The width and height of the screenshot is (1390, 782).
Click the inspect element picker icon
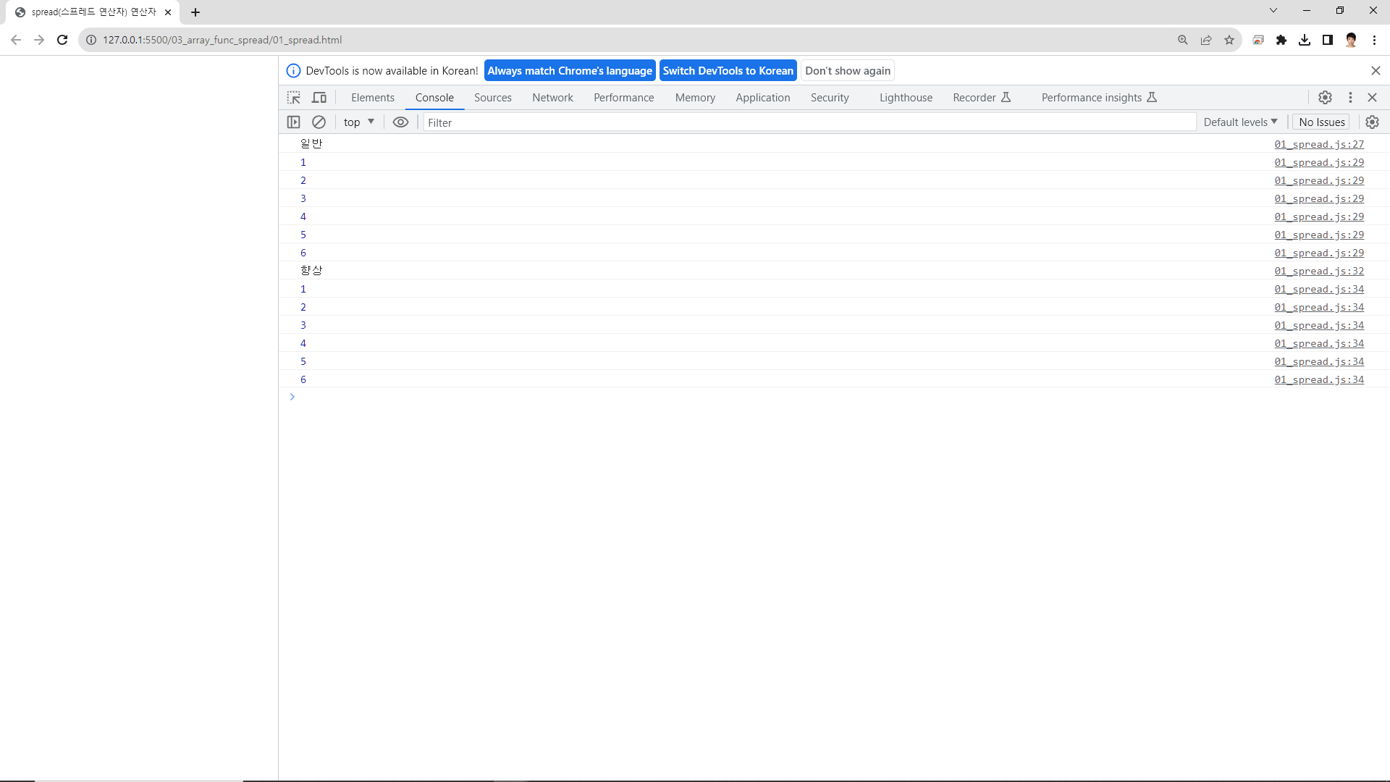pos(293,98)
